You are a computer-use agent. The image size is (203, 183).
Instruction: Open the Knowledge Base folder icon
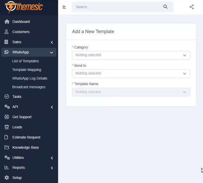click(x=7, y=147)
